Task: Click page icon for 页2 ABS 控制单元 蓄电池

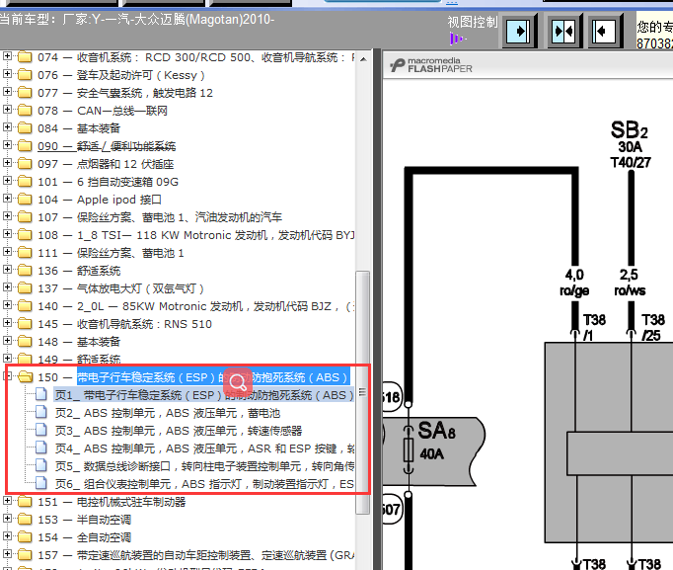Action: point(41,412)
